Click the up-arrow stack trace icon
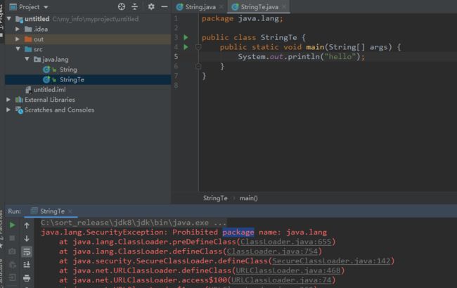The width and height of the screenshot is (457, 288). [27, 225]
